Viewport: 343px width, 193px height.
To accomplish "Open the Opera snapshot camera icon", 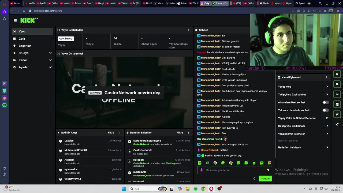I will pos(299,11).
